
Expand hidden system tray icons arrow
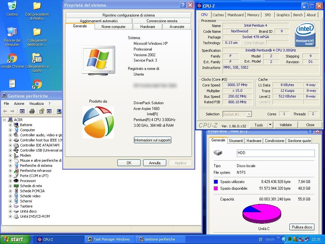coord(284,239)
